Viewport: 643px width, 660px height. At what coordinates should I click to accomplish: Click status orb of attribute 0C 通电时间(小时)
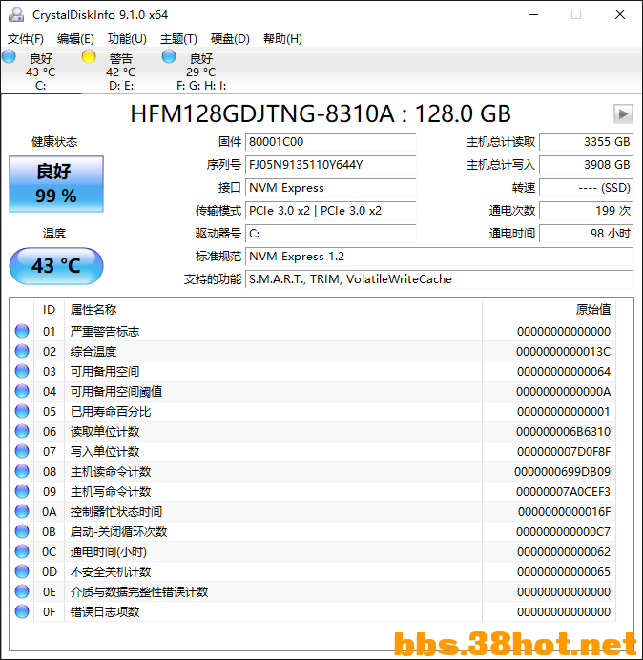click(22, 552)
